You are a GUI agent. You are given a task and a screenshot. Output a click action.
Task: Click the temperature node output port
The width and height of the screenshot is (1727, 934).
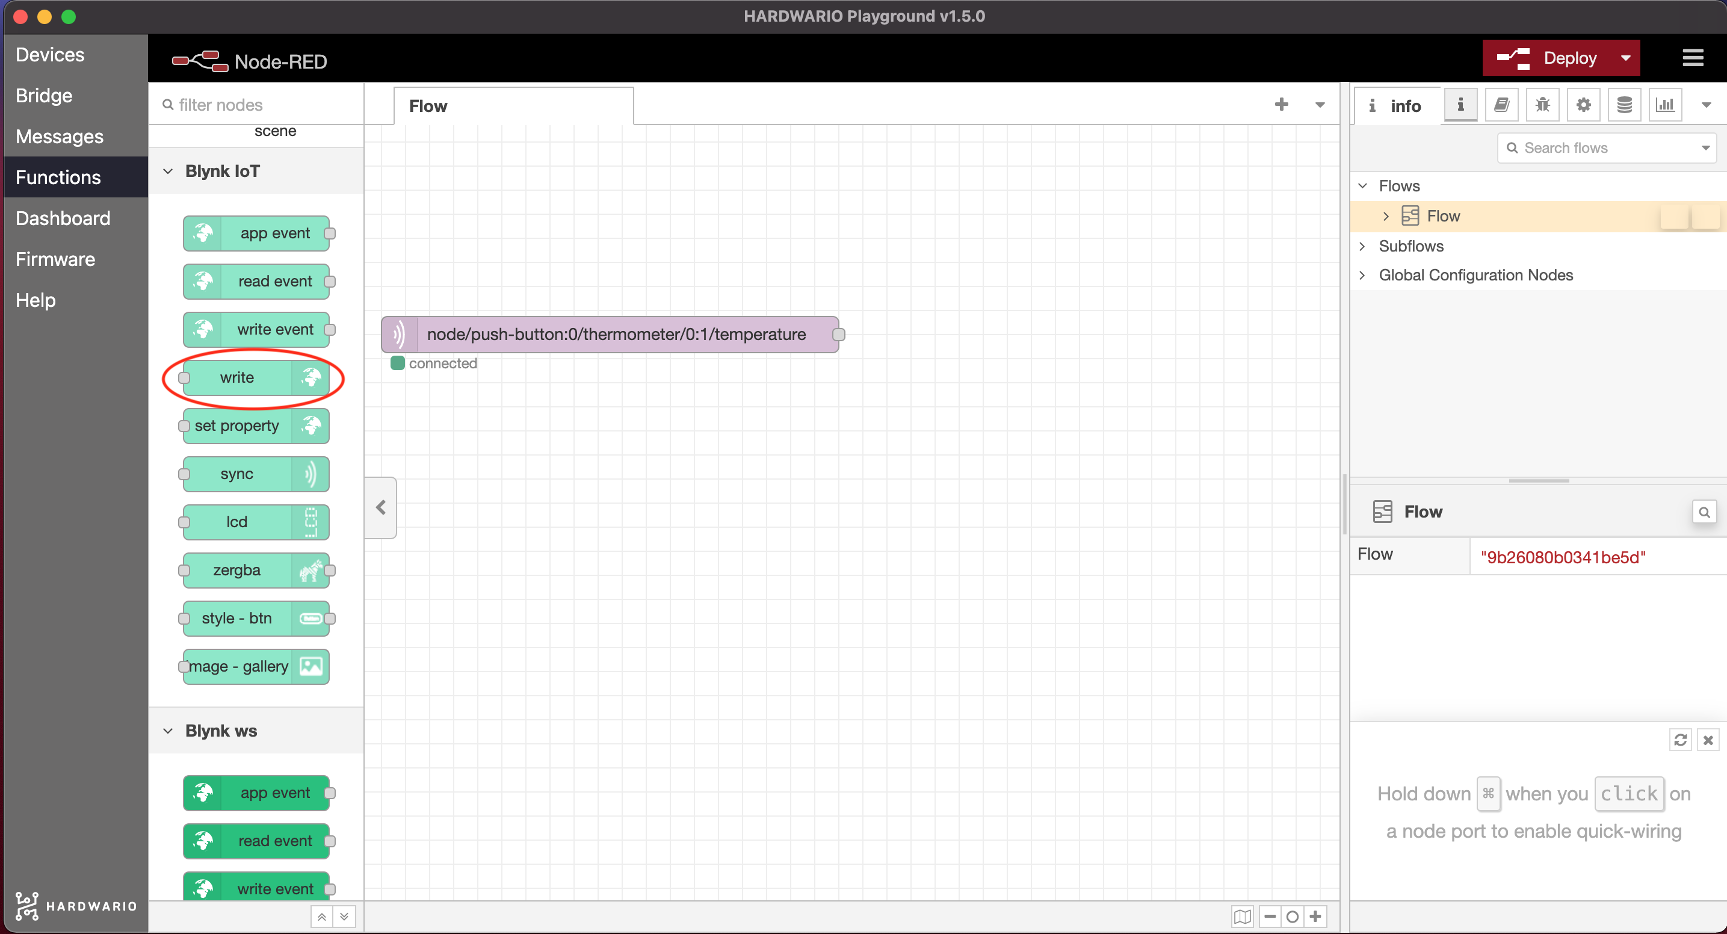[x=839, y=335]
